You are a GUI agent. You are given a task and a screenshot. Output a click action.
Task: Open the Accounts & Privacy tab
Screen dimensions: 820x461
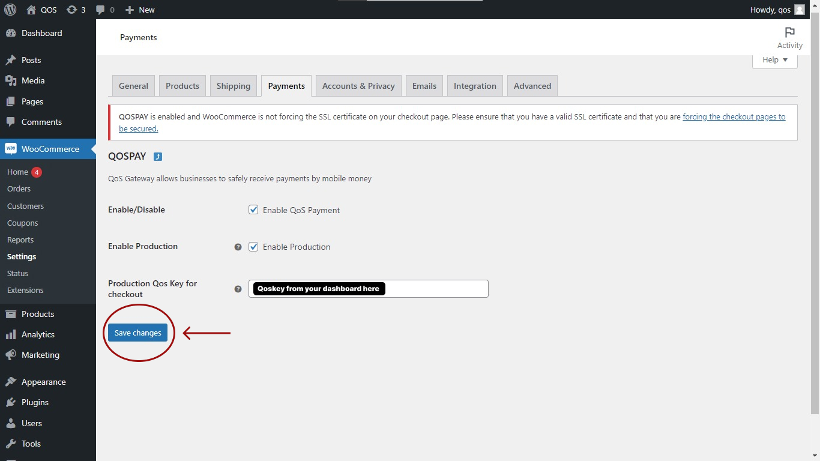(x=358, y=86)
